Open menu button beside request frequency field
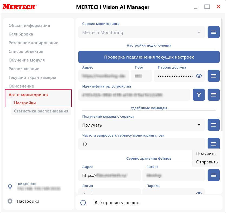This screenshot has width=226, height=213. tap(214, 144)
